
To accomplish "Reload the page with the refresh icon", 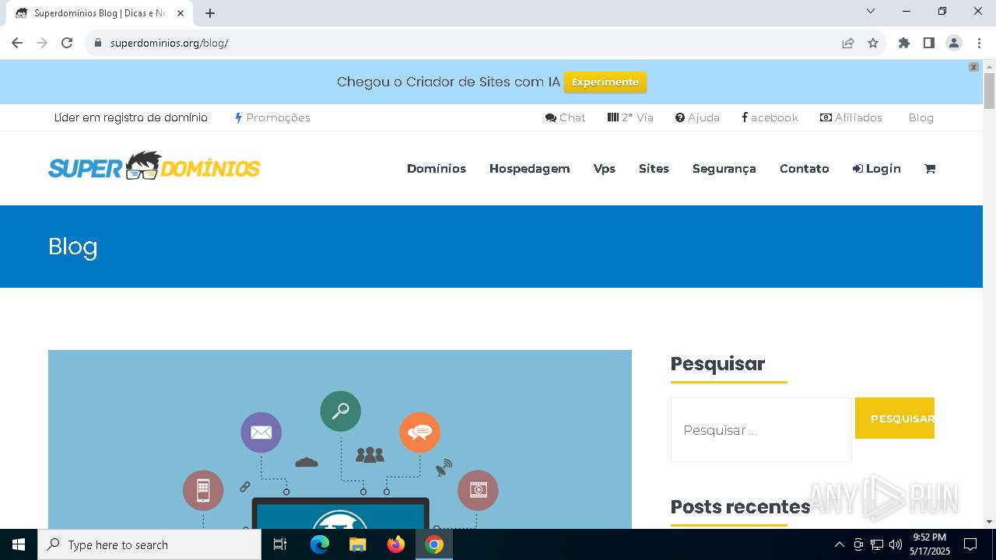I will coord(67,43).
